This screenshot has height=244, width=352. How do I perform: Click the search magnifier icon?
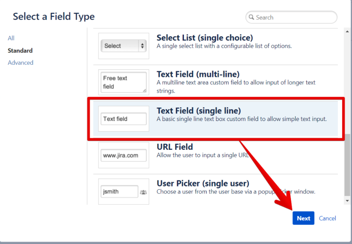coord(252,17)
